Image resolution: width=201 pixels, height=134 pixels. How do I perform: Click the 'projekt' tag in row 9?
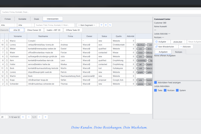click(x=140, y=72)
